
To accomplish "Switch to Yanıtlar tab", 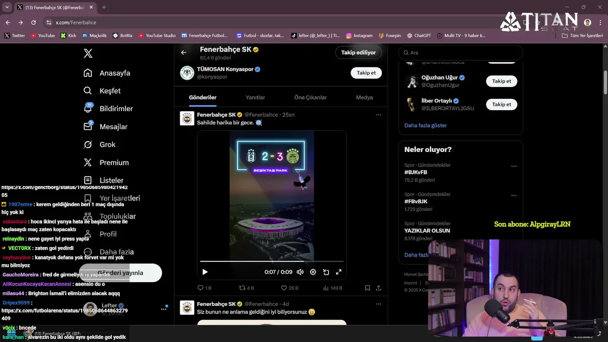I will (x=255, y=97).
